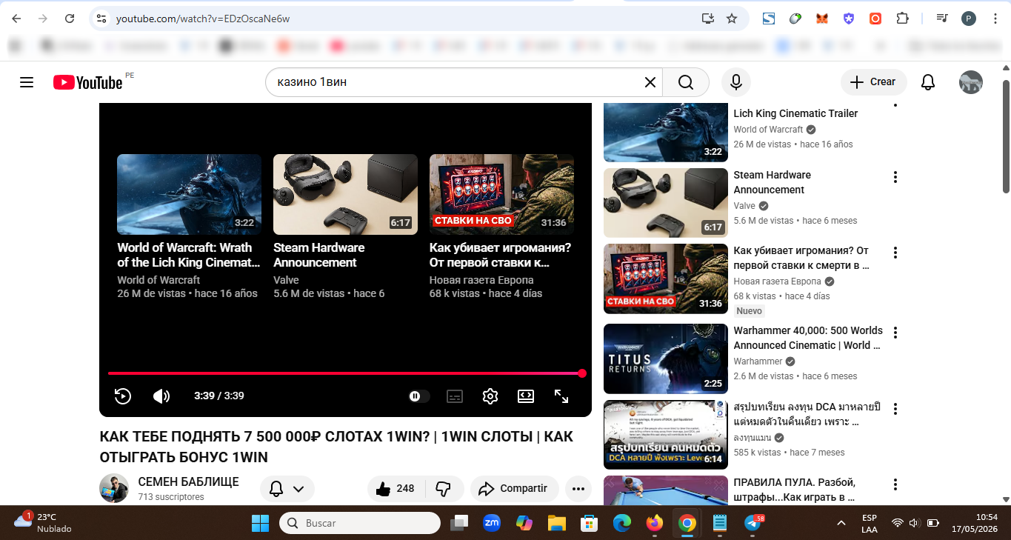The height and width of the screenshot is (540, 1011).
Task: Open options for Как убивает игромания sidebar video
Action: [895, 253]
